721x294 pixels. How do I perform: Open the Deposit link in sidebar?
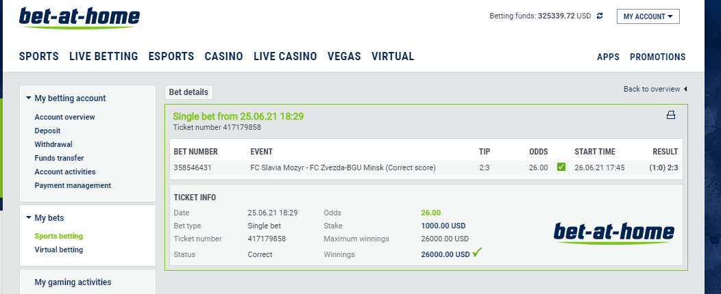coord(47,131)
